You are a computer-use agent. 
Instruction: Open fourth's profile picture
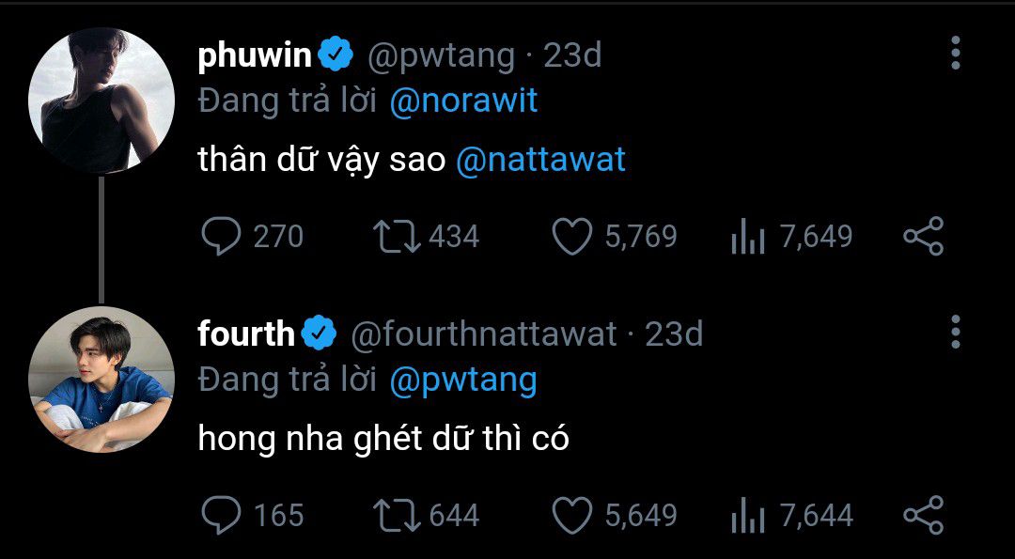[101, 379]
